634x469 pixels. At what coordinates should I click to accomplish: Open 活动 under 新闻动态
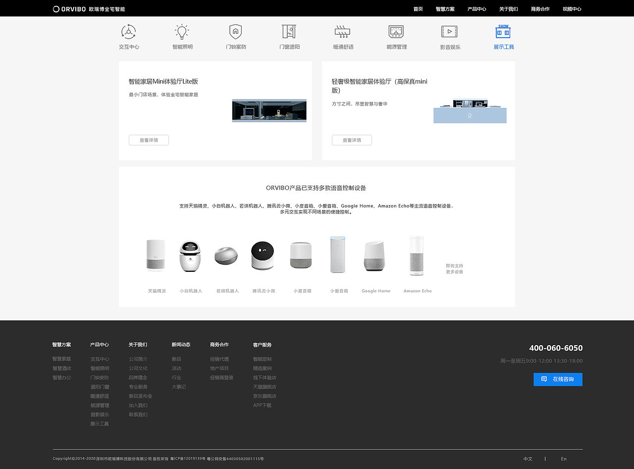point(176,368)
